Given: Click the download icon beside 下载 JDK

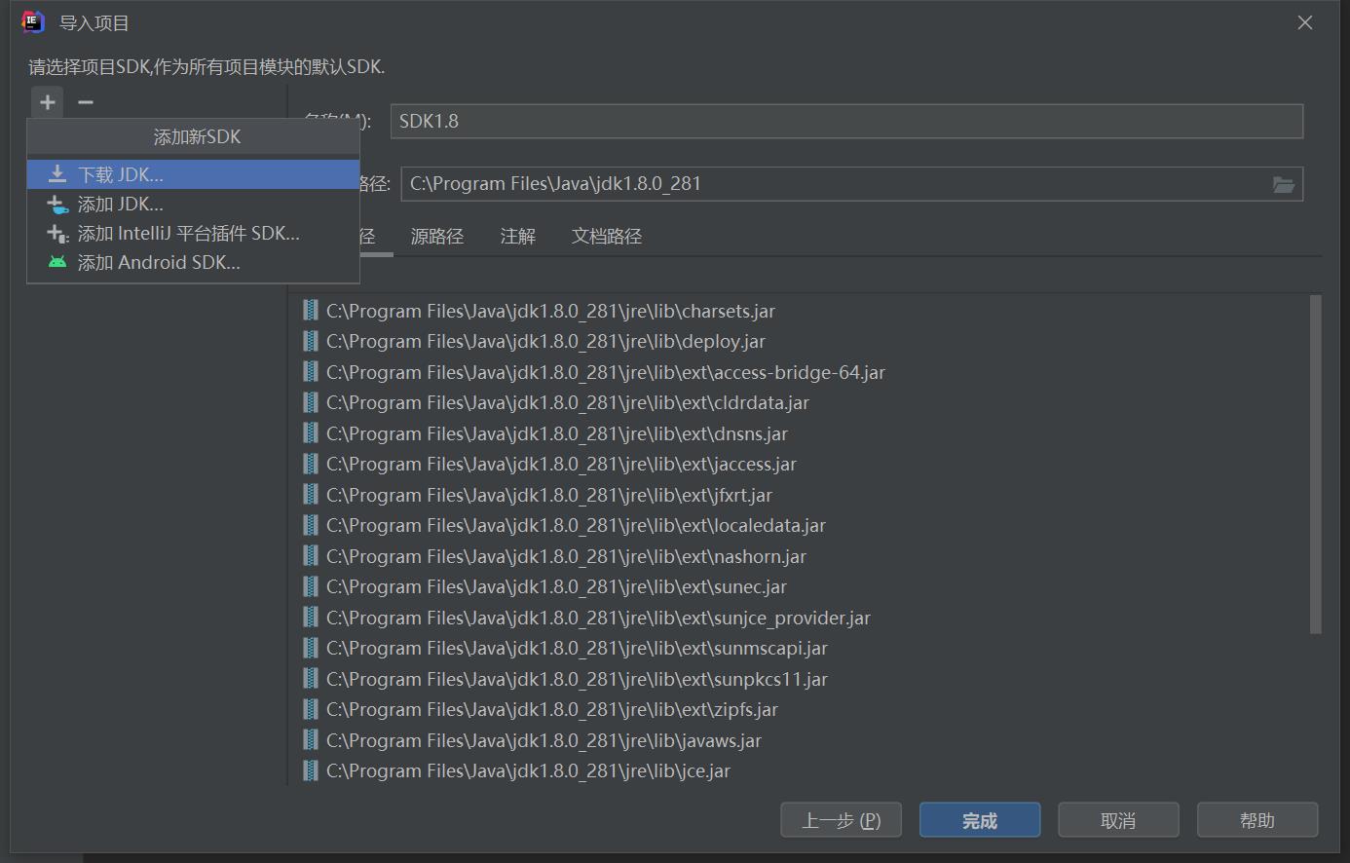Looking at the screenshot, I should 57,174.
